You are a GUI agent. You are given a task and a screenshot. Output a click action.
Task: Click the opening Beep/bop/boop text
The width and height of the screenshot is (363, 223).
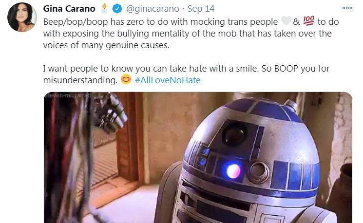[76, 22]
